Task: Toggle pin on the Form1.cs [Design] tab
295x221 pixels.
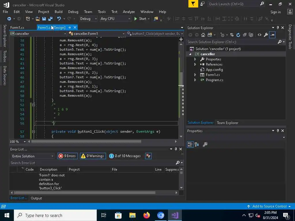Action: [70, 27]
